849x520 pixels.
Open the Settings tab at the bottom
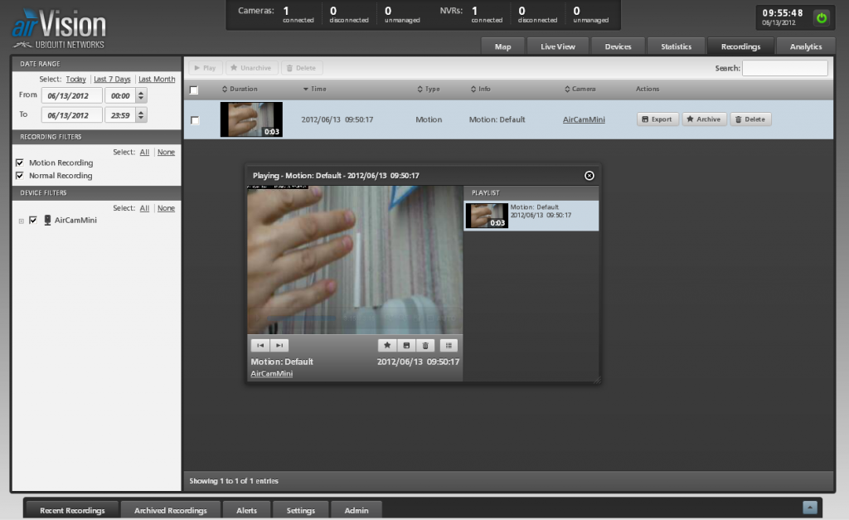(x=300, y=510)
